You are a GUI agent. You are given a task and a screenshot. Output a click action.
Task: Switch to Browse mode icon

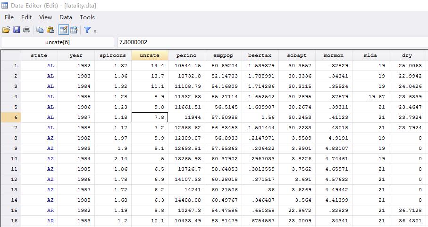pos(74,30)
